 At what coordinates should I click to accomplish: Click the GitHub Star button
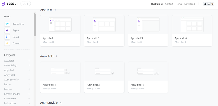point(207,4)
